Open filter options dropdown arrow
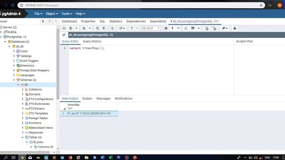The image size is (285, 160). click(137, 28)
